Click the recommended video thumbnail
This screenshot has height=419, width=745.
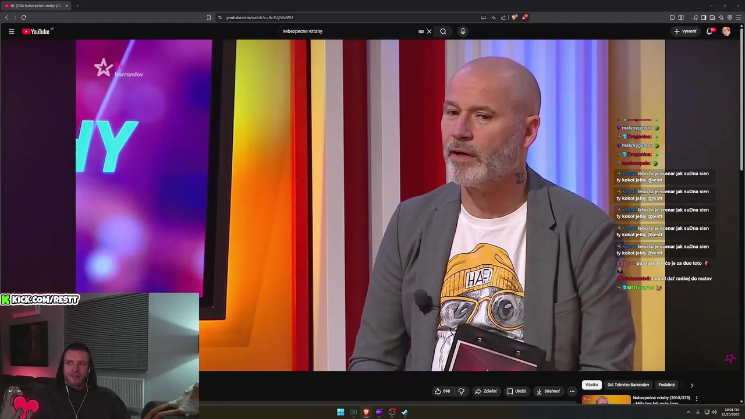(x=606, y=400)
